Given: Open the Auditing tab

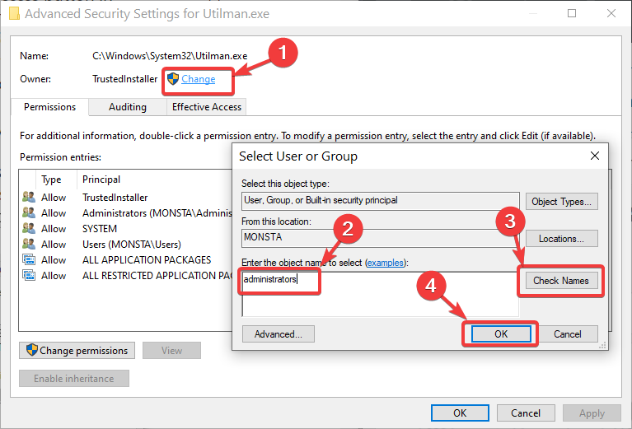Looking at the screenshot, I should (x=128, y=107).
